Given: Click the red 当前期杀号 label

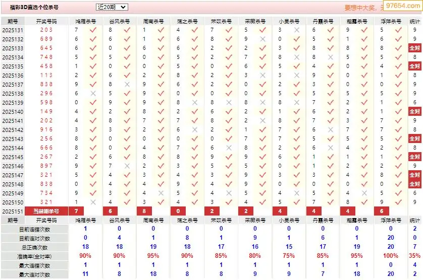Looking at the screenshot, I should [46, 212].
